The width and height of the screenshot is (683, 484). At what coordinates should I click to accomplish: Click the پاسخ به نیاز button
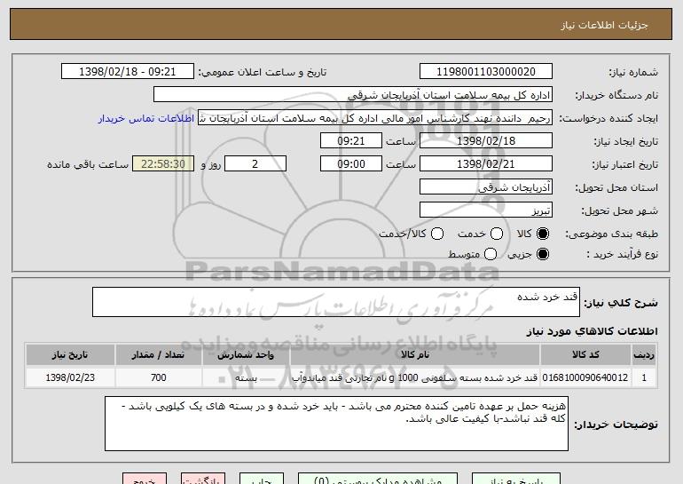point(516,479)
